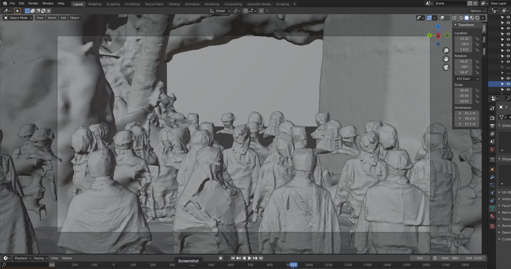511x269 pixels.
Task: Toggle the camera view icon
Action: click(x=446, y=67)
